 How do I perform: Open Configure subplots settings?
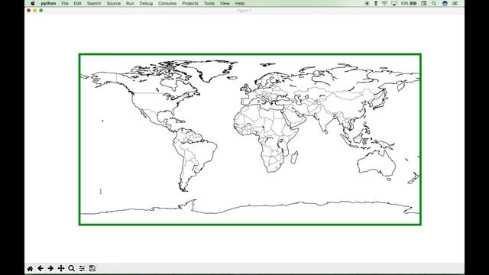(82, 268)
